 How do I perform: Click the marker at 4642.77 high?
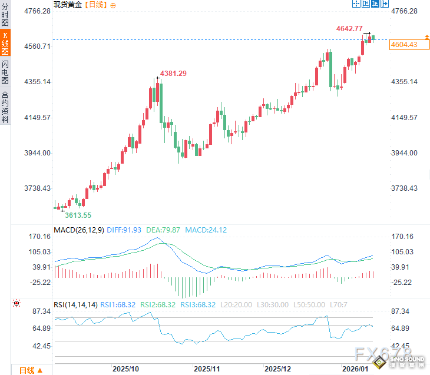[x=366, y=33]
